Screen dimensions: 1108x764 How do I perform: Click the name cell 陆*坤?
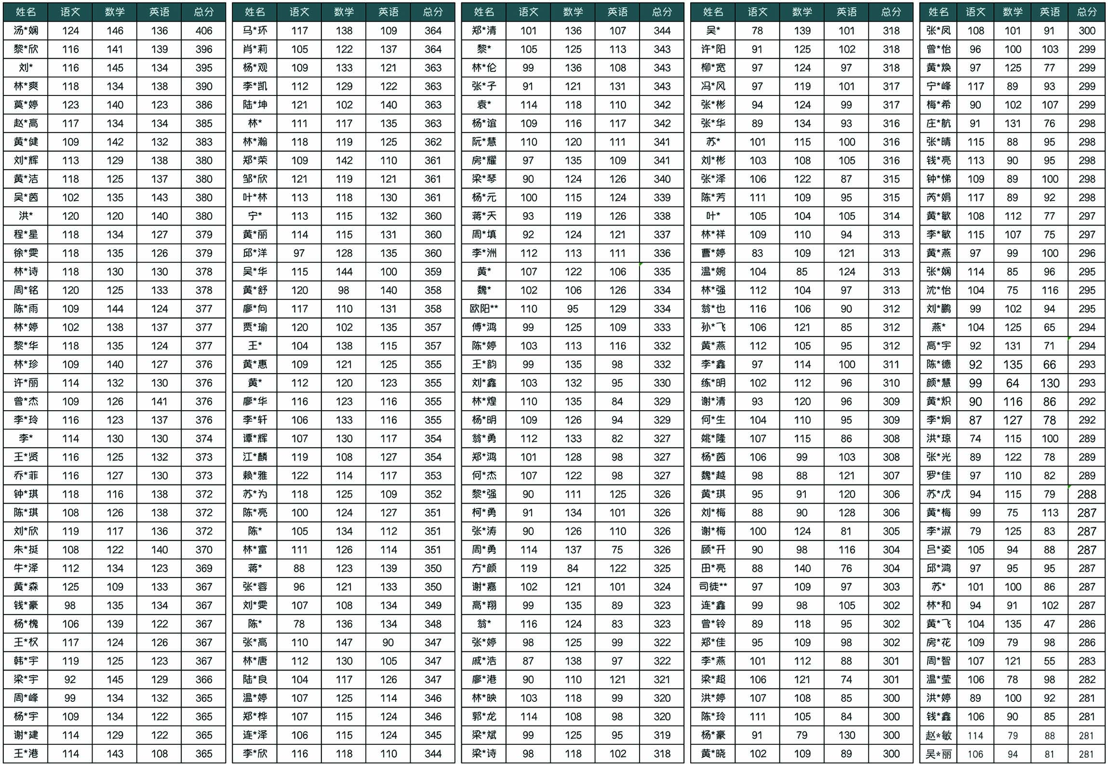click(255, 105)
